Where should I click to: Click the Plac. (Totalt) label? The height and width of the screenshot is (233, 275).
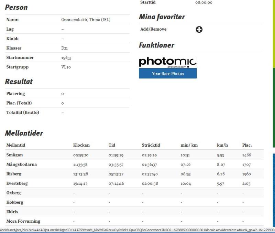[19, 103]
